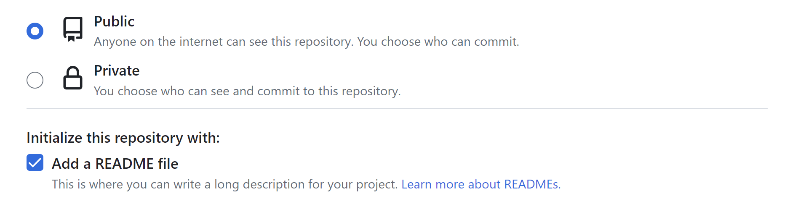Click the "Public" option label
Screen dimensions: 790x204
pos(114,21)
